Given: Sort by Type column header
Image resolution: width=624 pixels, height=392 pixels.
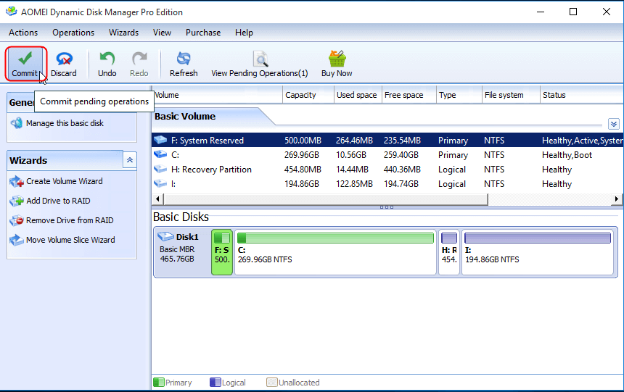Looking at the screenshot, I should (459, 95).
